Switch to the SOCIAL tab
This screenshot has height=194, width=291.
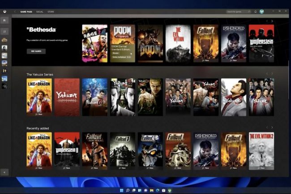coord(39,12)
